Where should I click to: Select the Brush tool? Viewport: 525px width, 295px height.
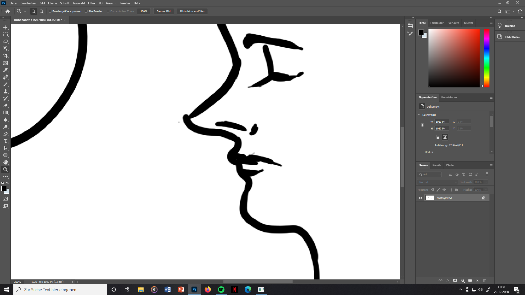pyautogui.click(x=5, y=84)
